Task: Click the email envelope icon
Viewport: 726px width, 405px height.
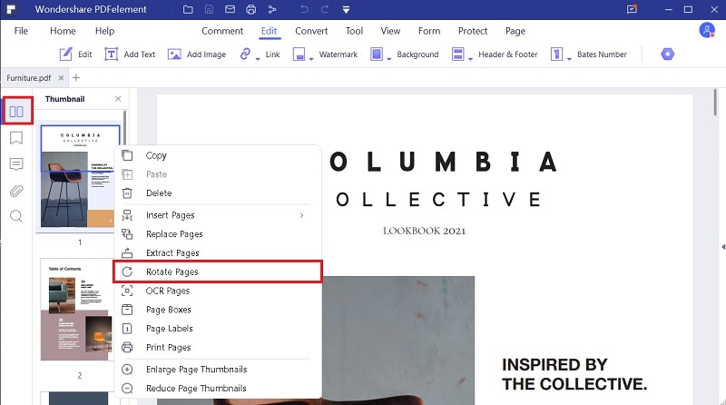Action: tap(231, 9)
